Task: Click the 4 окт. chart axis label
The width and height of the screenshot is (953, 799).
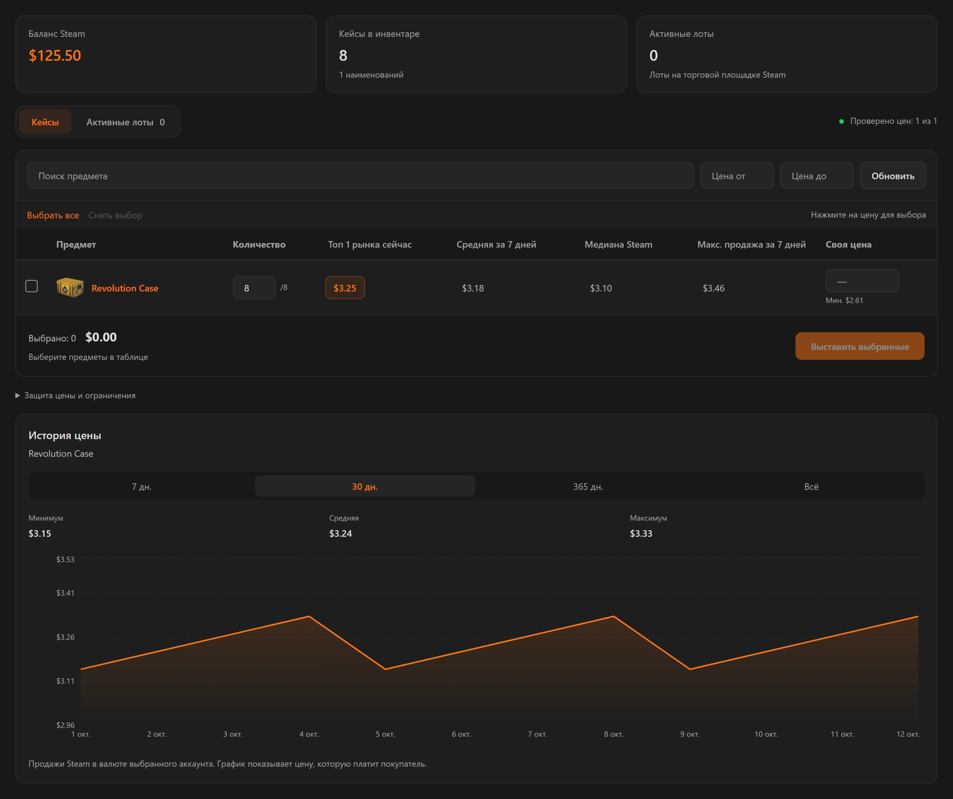Action: pos(309,734)
